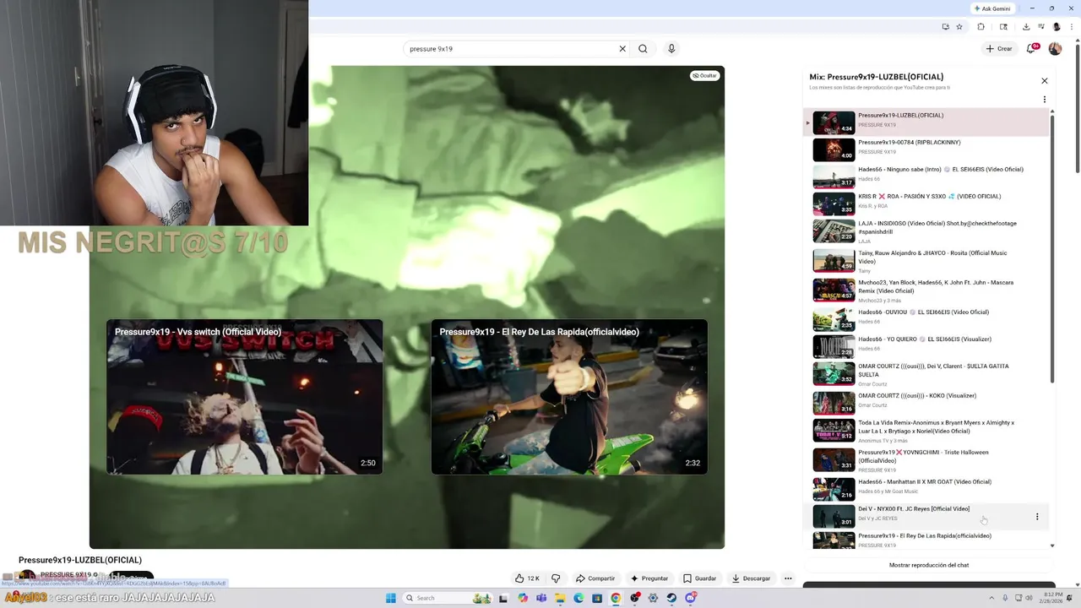Open the Crear menu button

[x=998, y=49]
